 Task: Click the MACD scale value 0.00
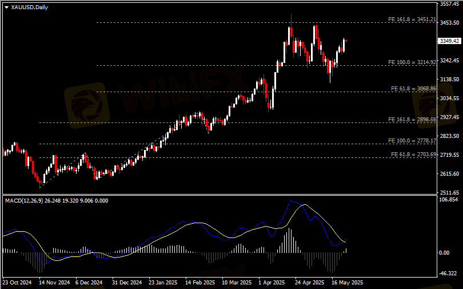[x=444, y=253]
